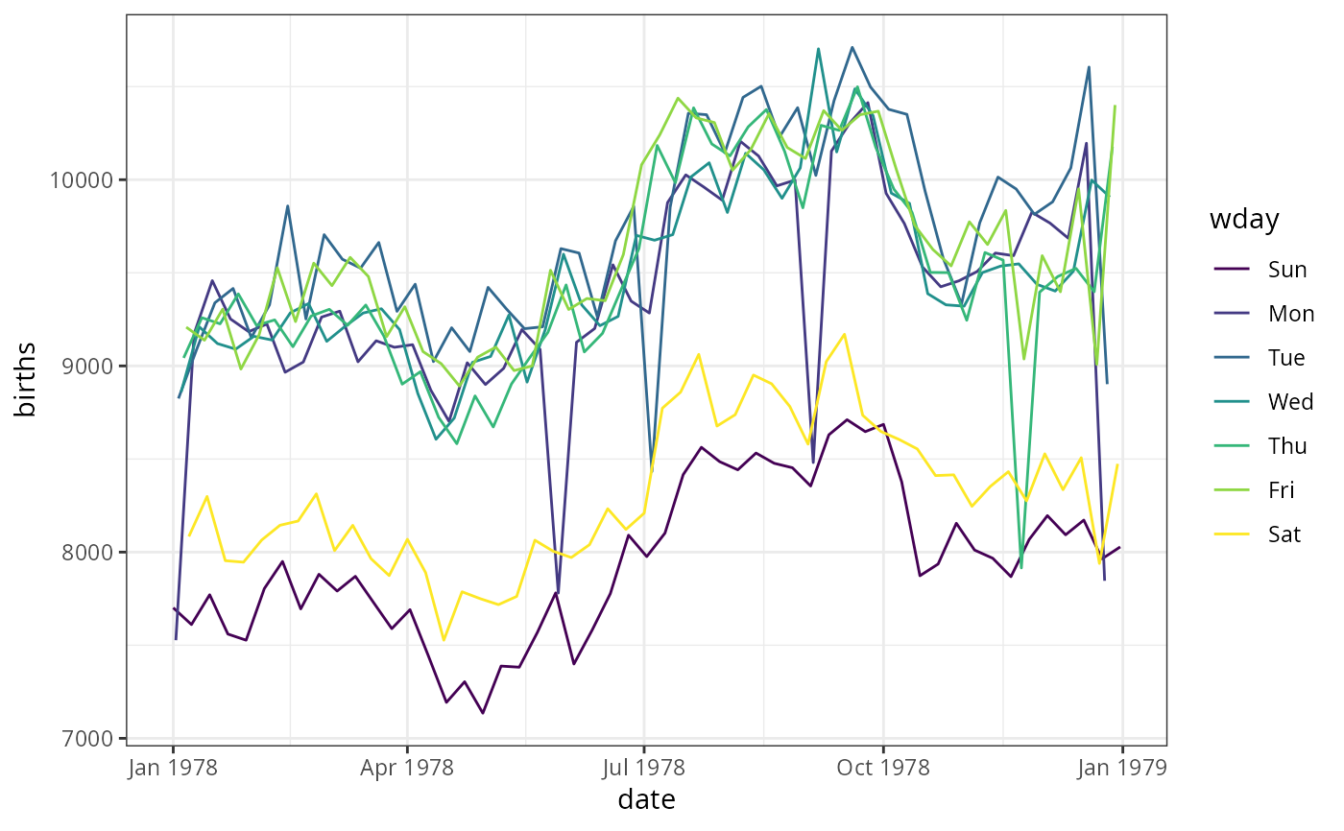
Task: Click the 'births' y-axis title
Action: pos(27,382)
